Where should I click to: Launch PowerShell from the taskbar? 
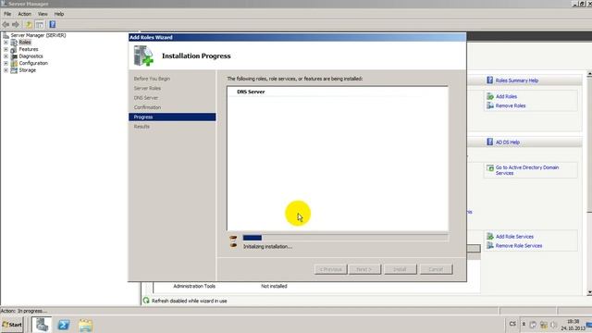[x=64, y=325]
